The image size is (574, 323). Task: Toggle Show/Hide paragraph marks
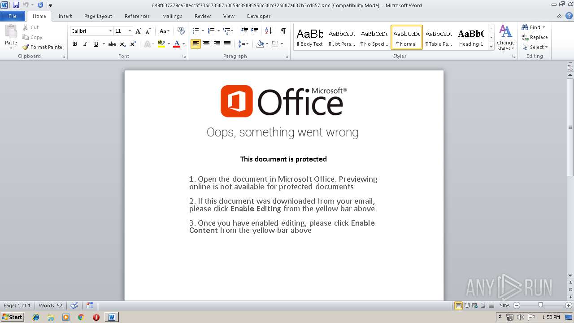tap(283, 31)
